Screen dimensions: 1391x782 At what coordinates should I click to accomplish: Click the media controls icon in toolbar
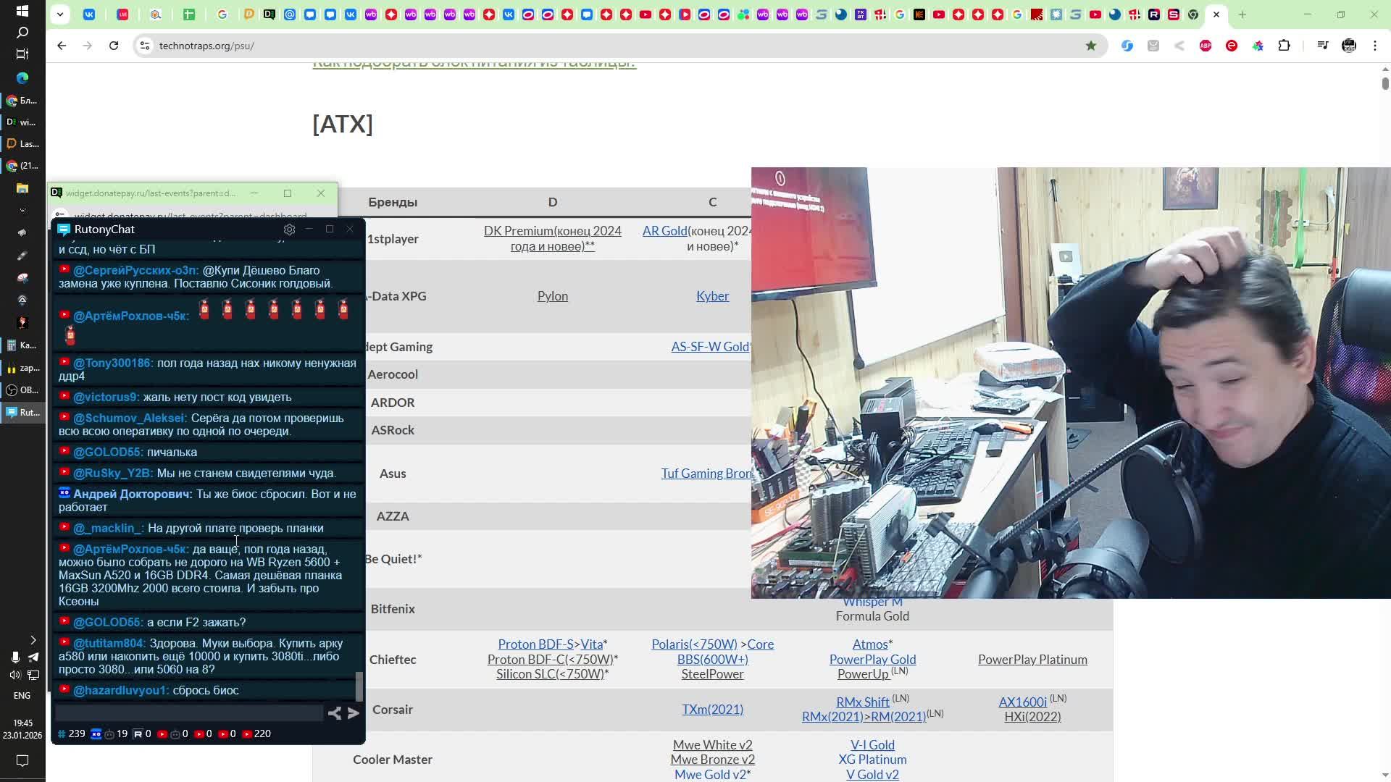pyautogui.click(x=1322, y=46)
